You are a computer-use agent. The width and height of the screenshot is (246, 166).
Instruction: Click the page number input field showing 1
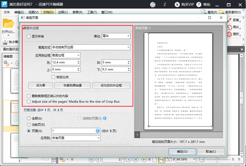75,131
